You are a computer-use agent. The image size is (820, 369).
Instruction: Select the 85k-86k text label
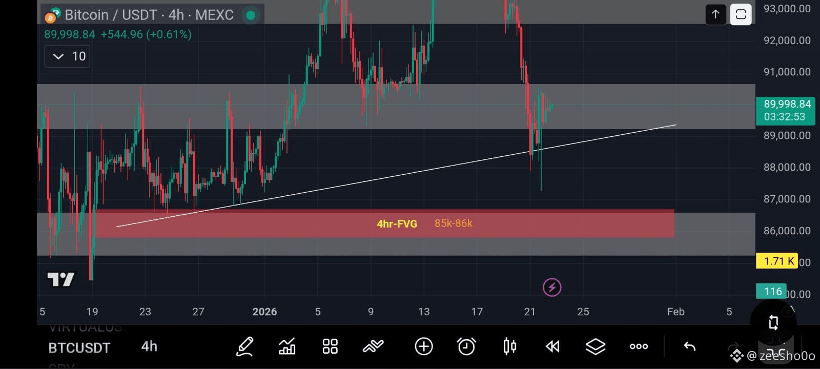tap(454, 223)
